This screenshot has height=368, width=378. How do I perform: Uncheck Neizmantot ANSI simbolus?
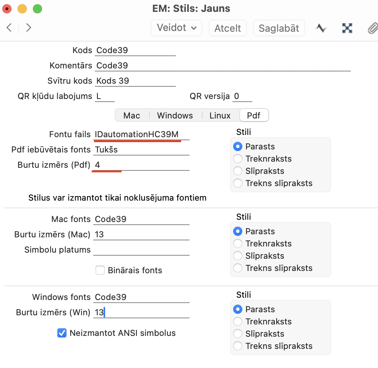(x=62, y=333)
